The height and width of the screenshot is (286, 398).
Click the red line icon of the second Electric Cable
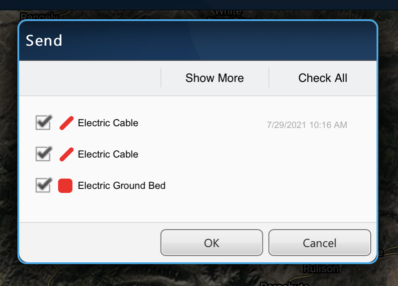(66, 154)
